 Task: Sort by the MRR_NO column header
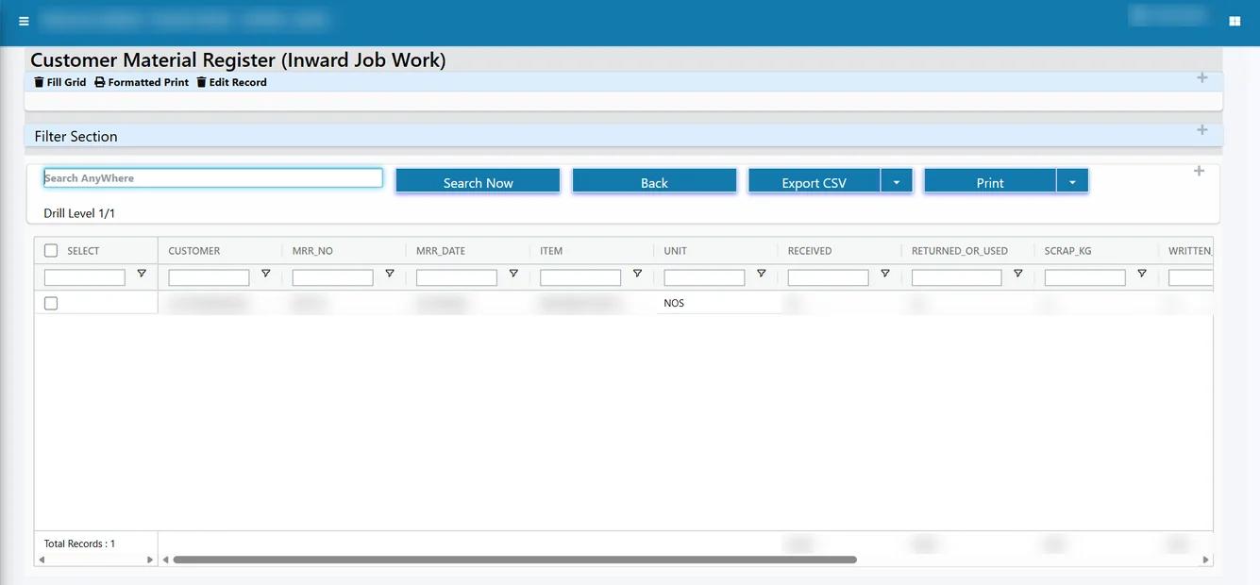(312, 251)
